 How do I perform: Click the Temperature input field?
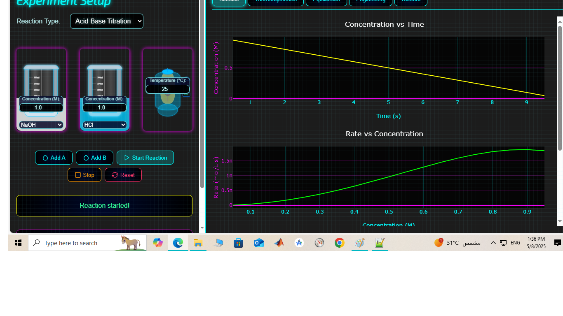(167, 89)
